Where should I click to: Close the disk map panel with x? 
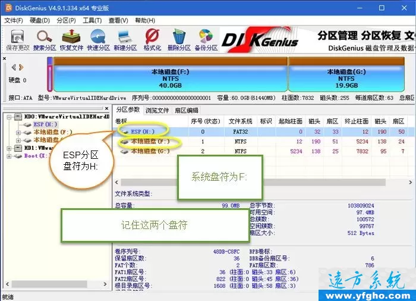[4, 58]
